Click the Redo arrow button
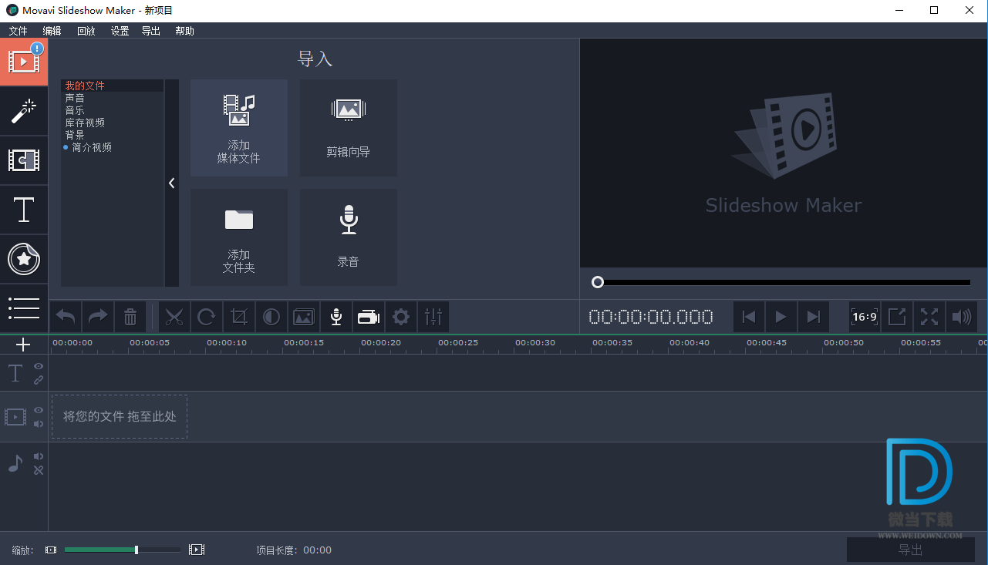The height and width of the screenshot is (565, 988). [98, 317]
